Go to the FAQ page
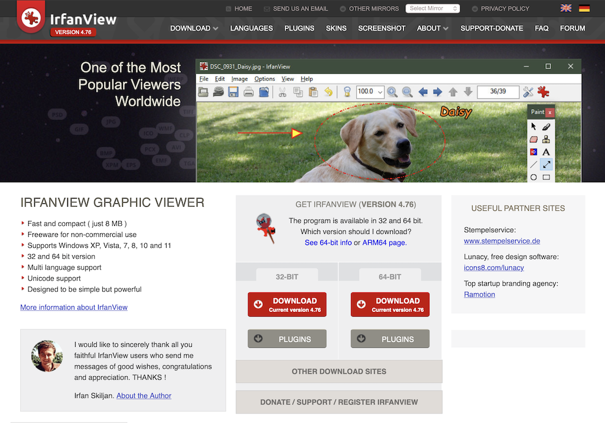Image resolution: width=605 pixels, height=423 pixels. coord(542,28)
